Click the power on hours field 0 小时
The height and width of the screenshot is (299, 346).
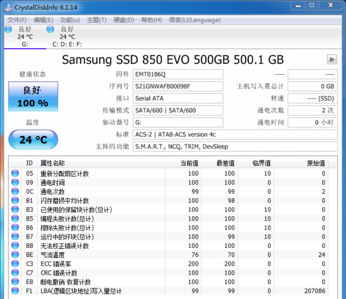click(313, 122)
